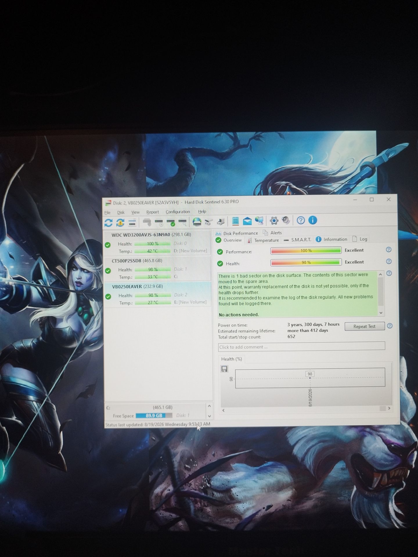The width and height of the screenshot is (418, 557).
Task: Click the disk icon with magnifying glass
Action: (x=183, y=223)
